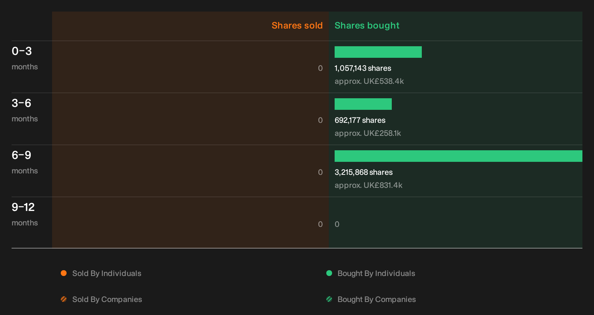594x315 pixels.
Task: Click the striped Bought By Companies legend icon
Action: pyautogui.click(x=329, y=299)
